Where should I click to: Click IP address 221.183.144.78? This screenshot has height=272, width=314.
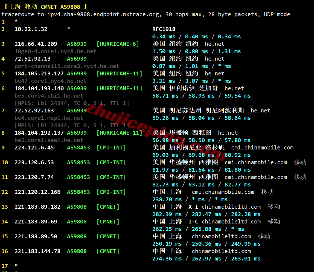[37, 251]
